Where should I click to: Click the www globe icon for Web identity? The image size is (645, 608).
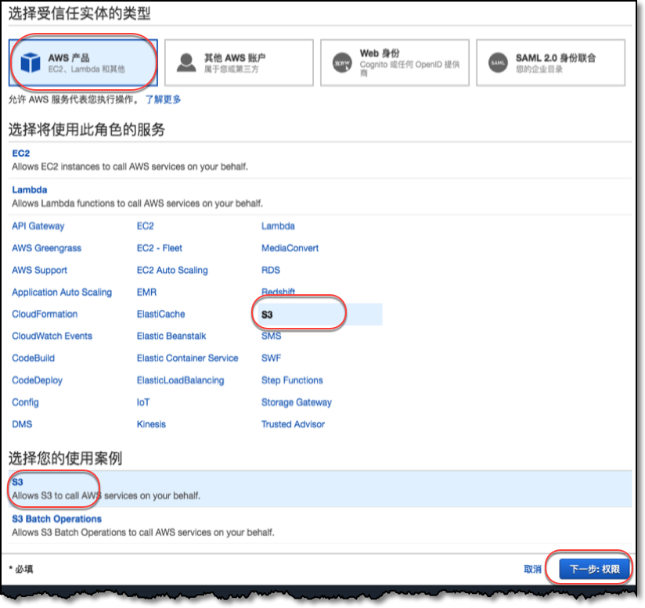click(x=342, y=63)
